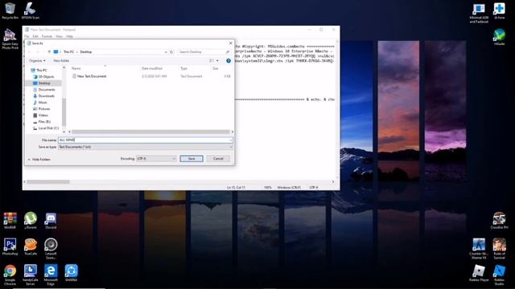The image size is (515, 289).
Task: Open the Discord desktop shortcut
Action: (x=51, y=220)
